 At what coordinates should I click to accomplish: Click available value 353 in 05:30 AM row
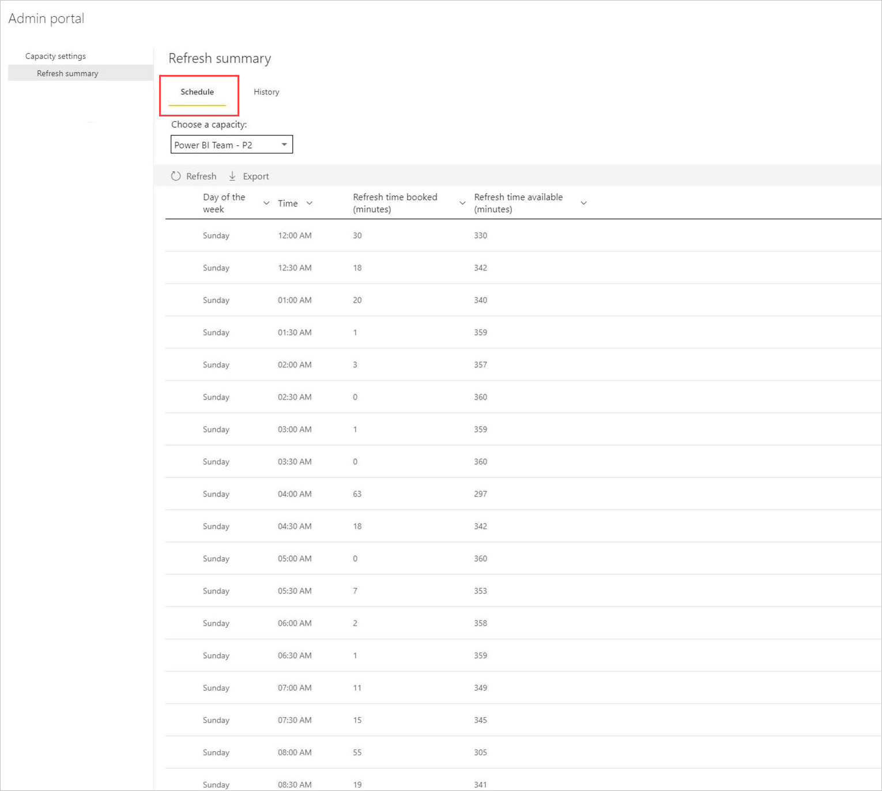pos(481,590)
